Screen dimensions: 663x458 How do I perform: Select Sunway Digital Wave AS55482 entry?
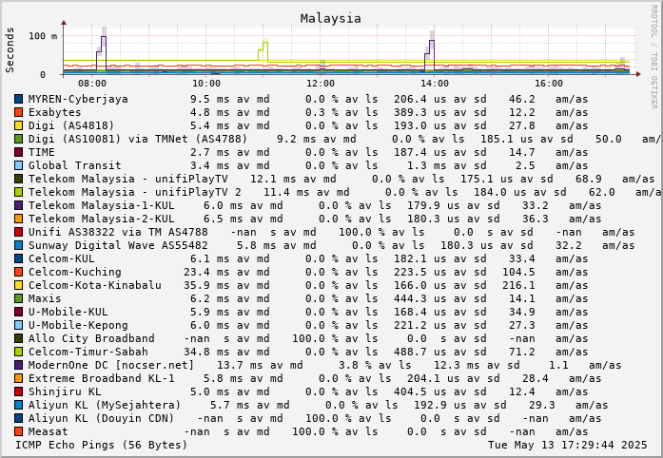(324, 245)
